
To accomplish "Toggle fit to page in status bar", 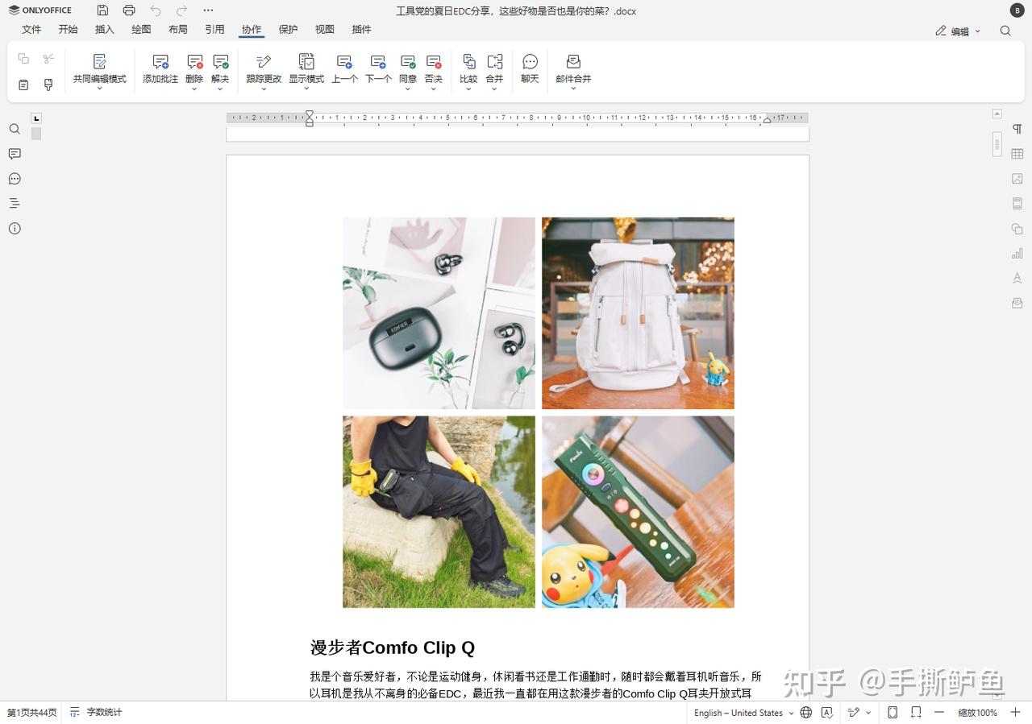I will (893, 713).
